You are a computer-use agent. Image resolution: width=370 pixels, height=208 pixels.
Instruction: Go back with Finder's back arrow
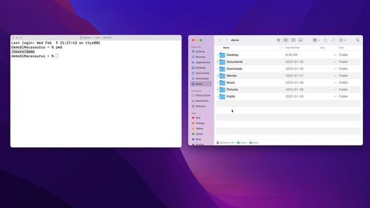point(220,40)
